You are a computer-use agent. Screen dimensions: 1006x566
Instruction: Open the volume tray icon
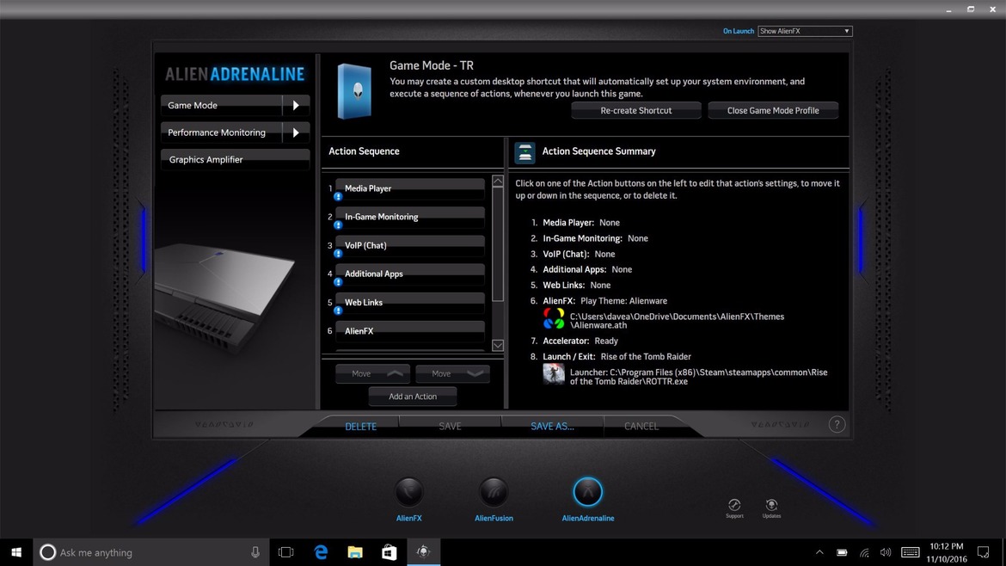click(886, 552)
